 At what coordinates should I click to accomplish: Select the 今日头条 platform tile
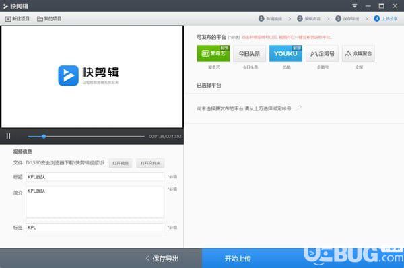coord(249,53)
